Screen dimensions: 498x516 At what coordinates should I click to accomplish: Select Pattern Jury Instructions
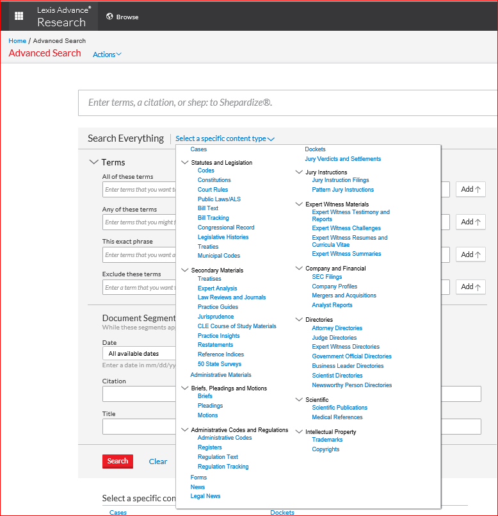(x=343, y=190)
